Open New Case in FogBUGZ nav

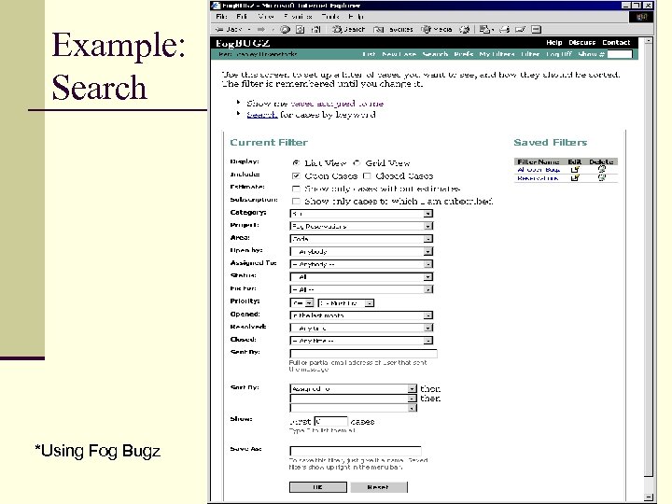click(x=399, y=54)
